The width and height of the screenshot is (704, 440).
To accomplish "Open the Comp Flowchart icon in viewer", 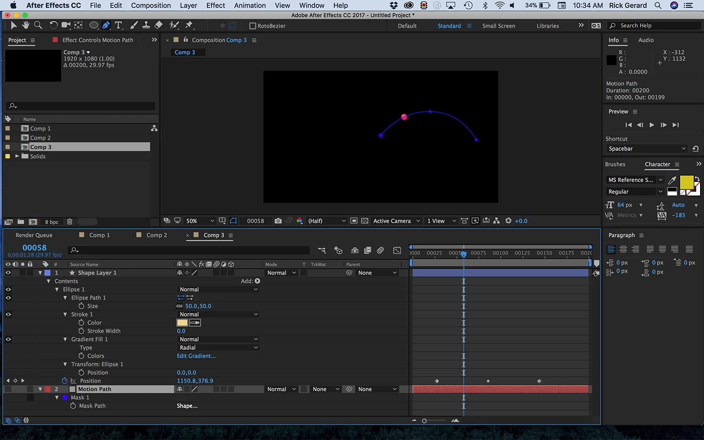I will 497,221.
